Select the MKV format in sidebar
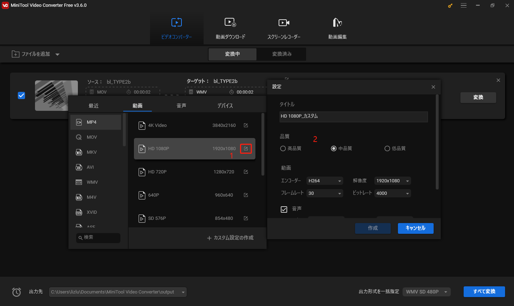This screenshot has height=306, width=514. click(x=96, y=152)
